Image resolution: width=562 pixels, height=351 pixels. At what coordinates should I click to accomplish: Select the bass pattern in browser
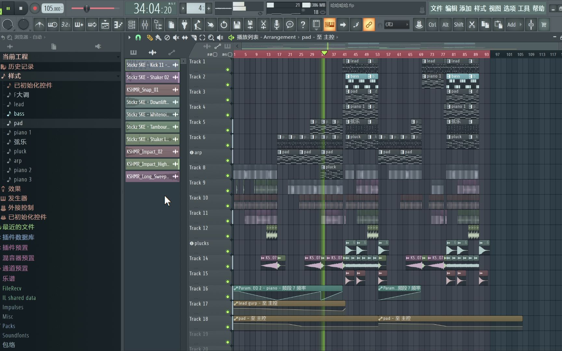tap(19, 114)
